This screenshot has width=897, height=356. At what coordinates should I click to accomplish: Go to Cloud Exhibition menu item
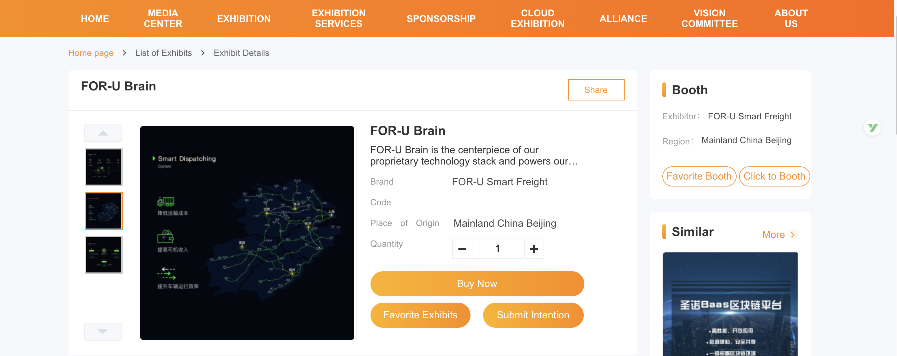(537, 19)
